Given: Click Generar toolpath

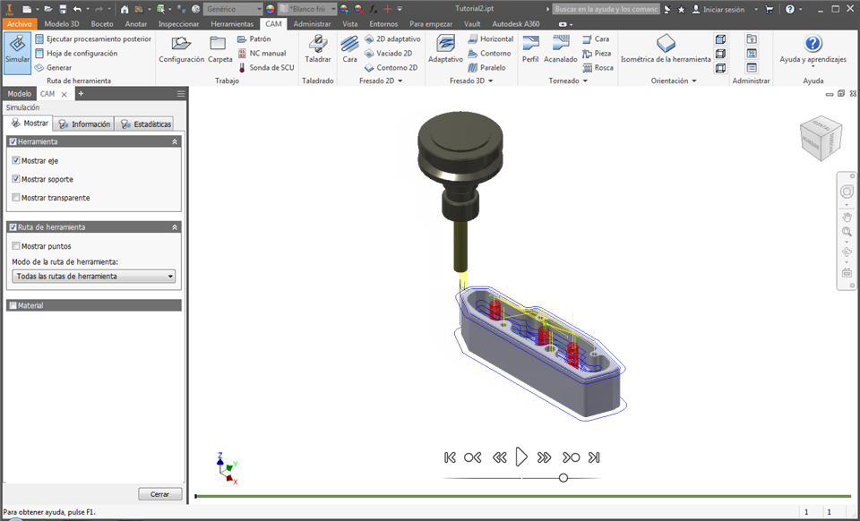Looking at the screenshot, I should (x=53, y=67).
